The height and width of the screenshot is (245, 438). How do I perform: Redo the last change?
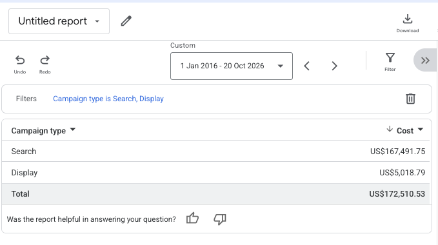(x=45, y=64)
